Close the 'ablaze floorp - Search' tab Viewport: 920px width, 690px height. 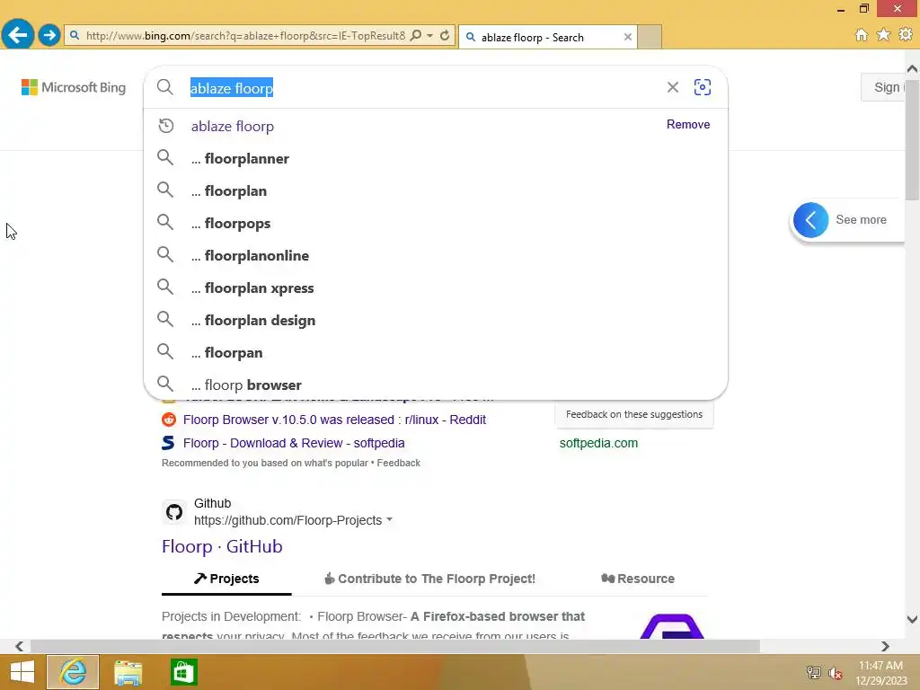[x=628, y=37]
